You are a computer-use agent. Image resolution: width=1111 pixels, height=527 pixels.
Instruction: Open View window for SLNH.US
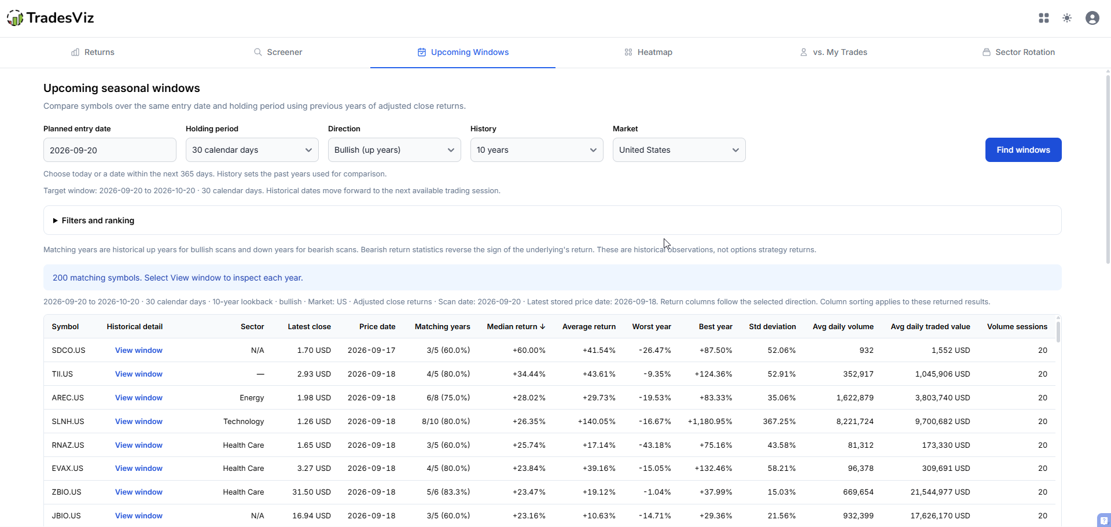click(x=139, y=421)
